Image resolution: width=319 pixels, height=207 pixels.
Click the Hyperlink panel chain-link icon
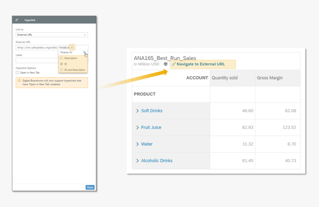click(x=17, y=20)
